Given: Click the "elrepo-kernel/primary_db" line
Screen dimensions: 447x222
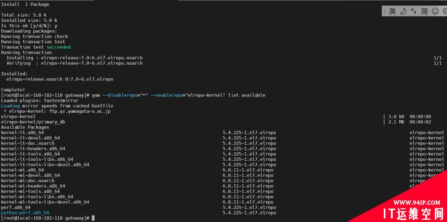Looking at the screenshot, I should pos(33,122).
